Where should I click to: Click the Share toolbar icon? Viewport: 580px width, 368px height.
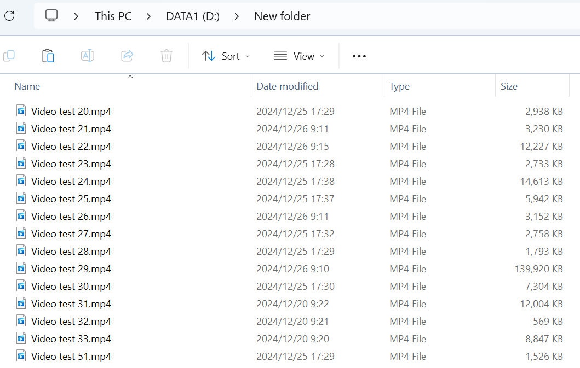127,56
